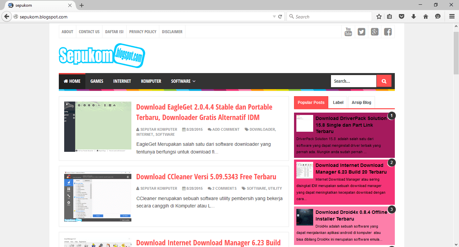The image size is (459, 247).
Task: Expand the SOFTWARE menu dropdown
Action: coord(183,81)
